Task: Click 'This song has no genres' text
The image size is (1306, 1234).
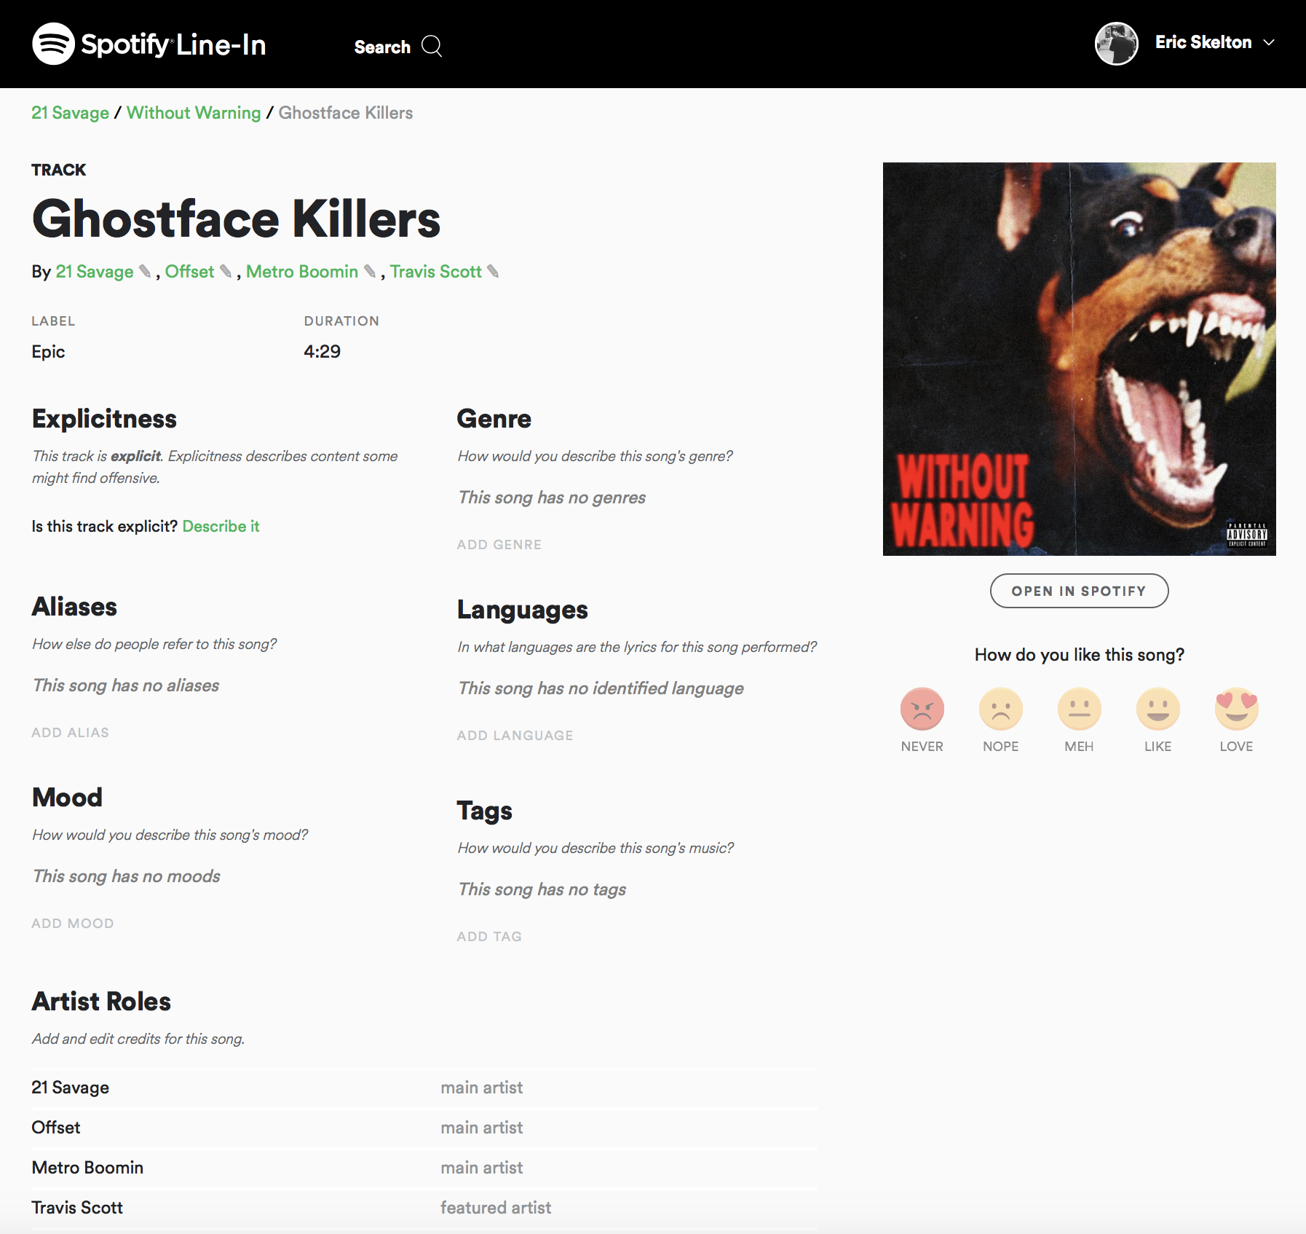Action: (552, 498)
